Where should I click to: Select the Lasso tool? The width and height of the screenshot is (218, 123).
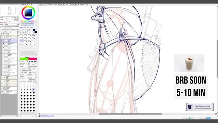[x=23, y=30]
